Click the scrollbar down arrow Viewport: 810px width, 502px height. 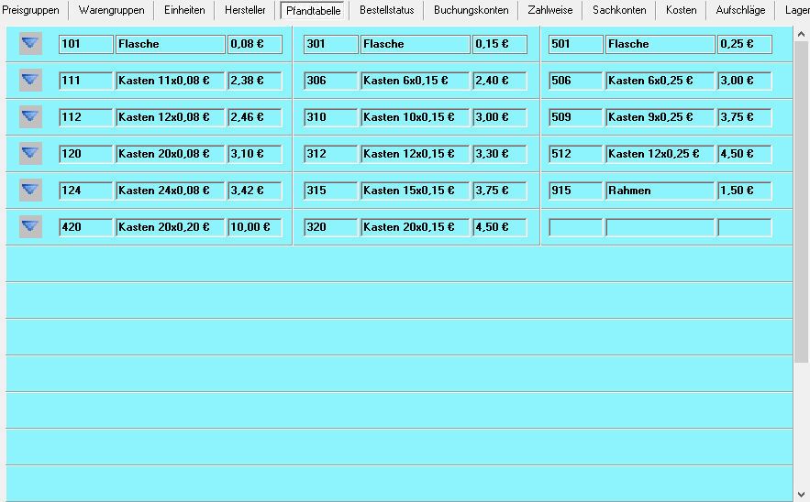[x=801, y=495]
